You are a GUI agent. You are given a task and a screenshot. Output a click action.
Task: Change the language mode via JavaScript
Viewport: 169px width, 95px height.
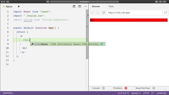point(161,93)
